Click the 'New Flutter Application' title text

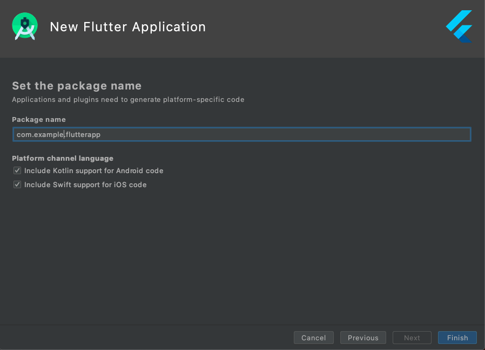click(x=127, y=27)
